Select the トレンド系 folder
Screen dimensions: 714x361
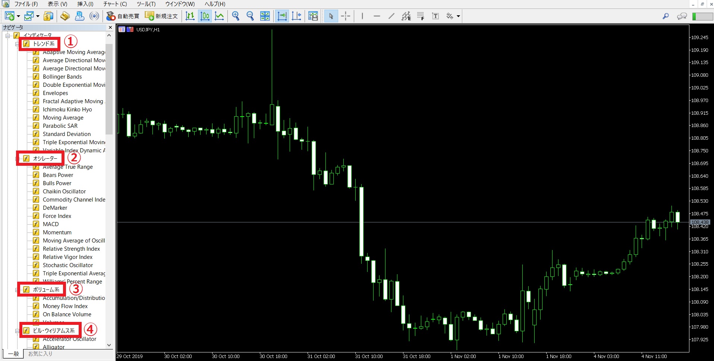[44, 44]
